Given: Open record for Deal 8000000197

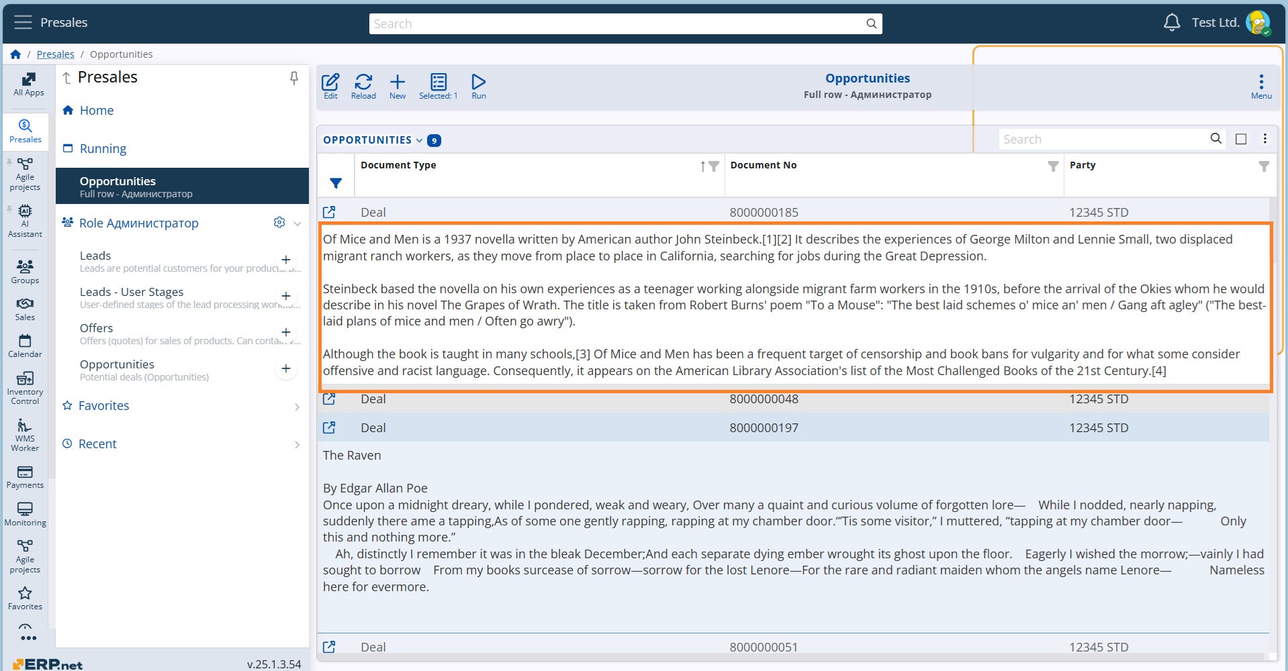Looking at the screenshot, I should pos(329,427).
